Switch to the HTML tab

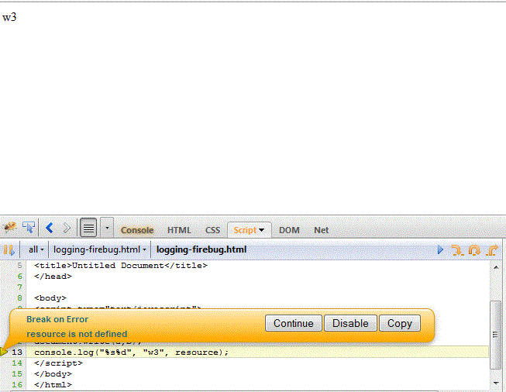click(x=179, y=230)
